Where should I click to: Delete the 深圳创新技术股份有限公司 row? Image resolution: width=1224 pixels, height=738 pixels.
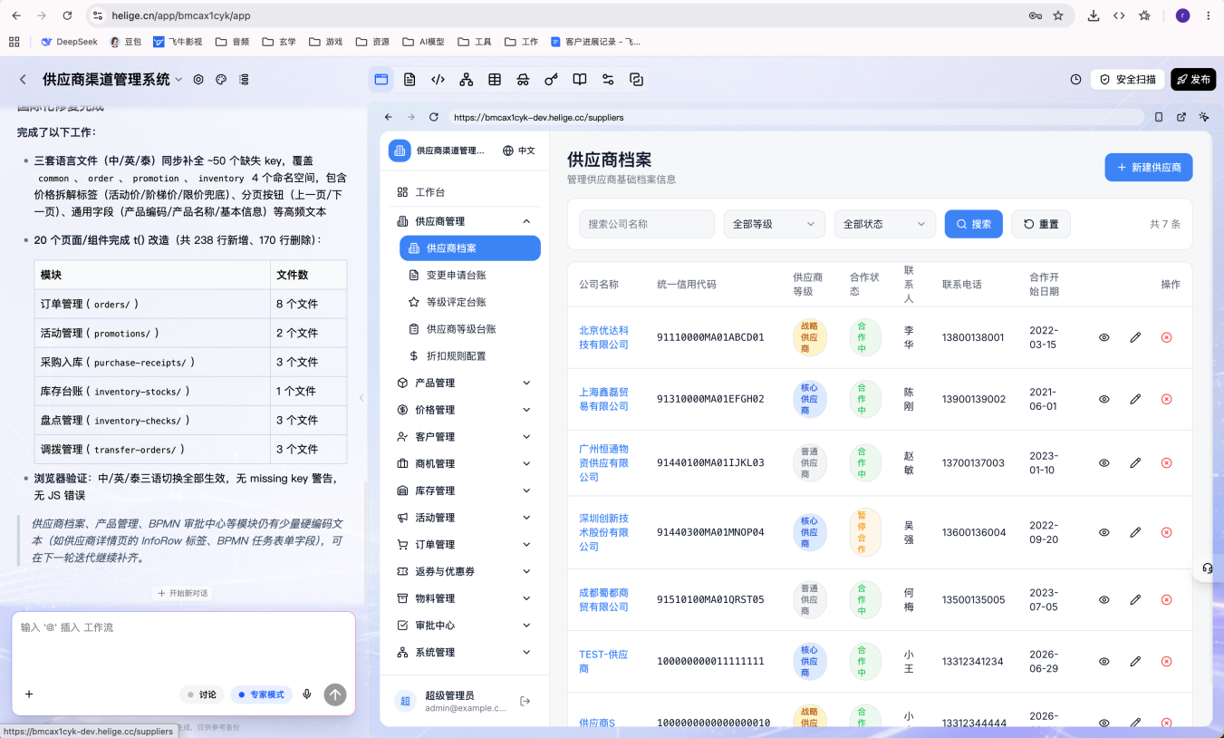click(x=1166, y=532)
